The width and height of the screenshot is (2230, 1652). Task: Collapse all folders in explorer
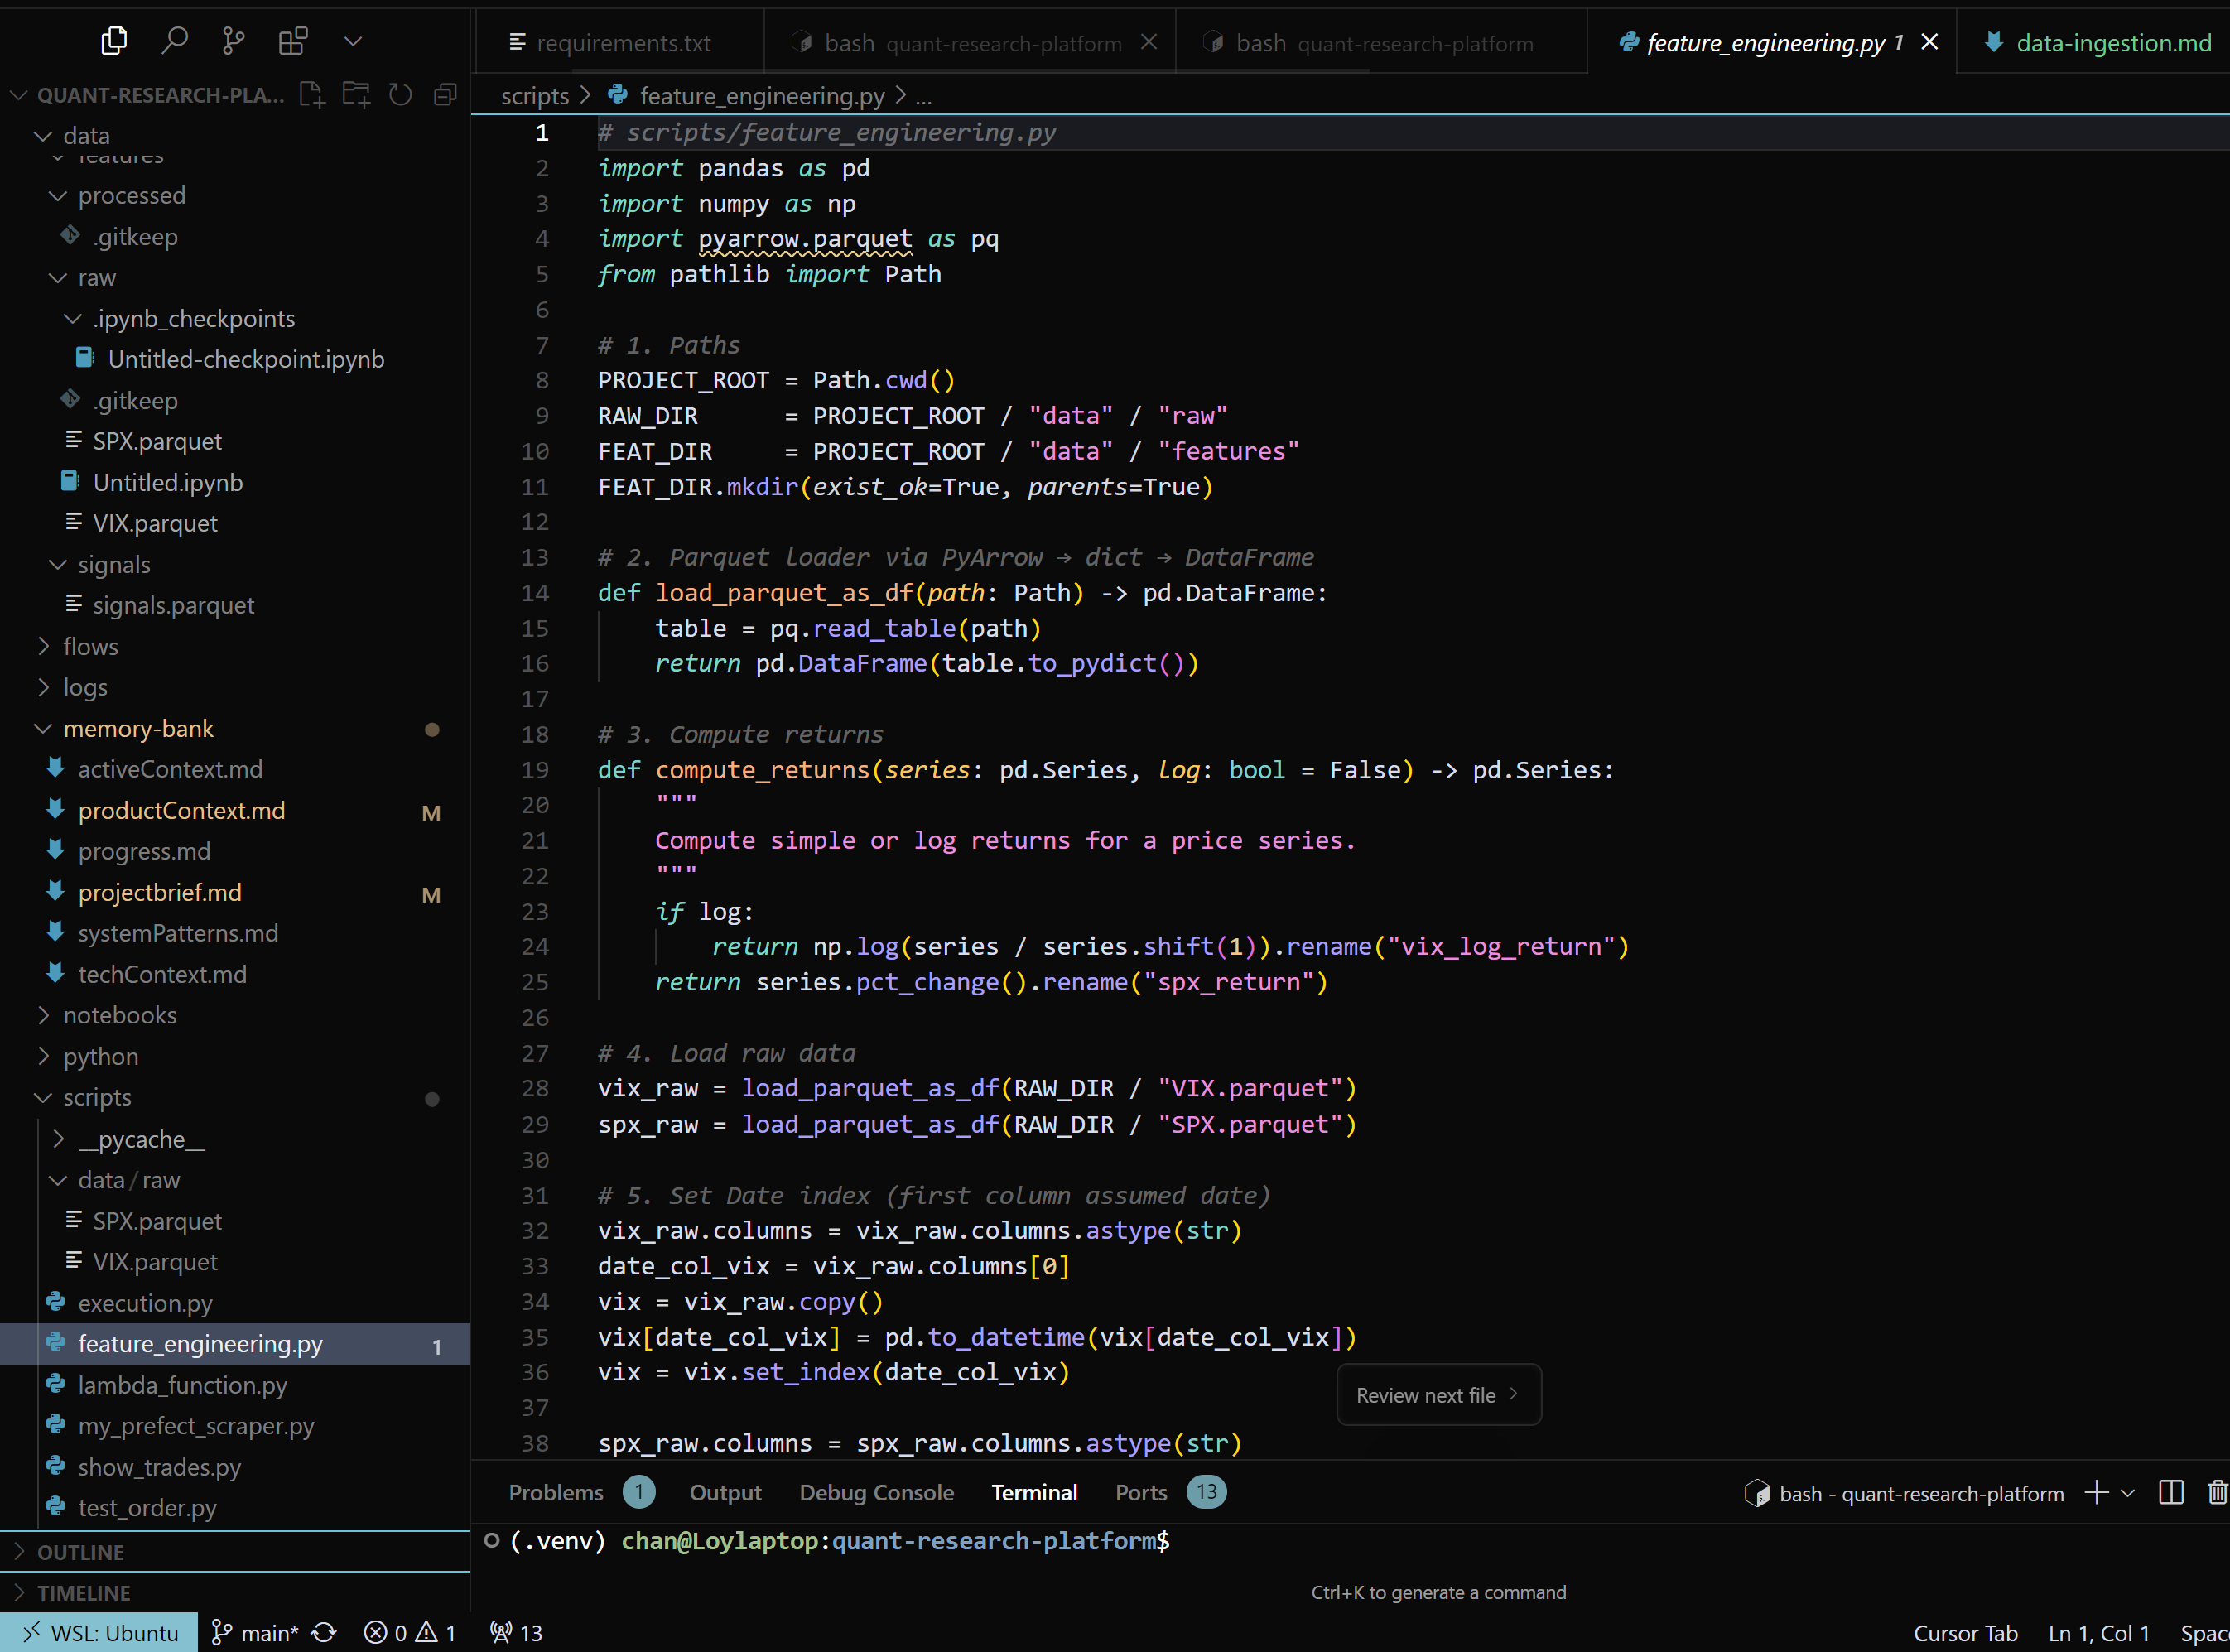coord(445,95)
